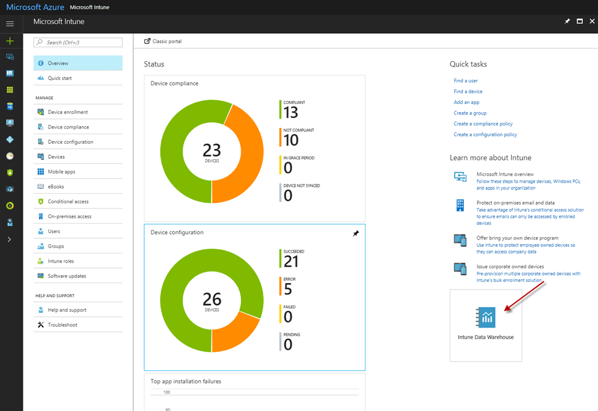The height and width of the screenshot is (411, 598).
Task: Go to Devices
Action: point(78,156)
